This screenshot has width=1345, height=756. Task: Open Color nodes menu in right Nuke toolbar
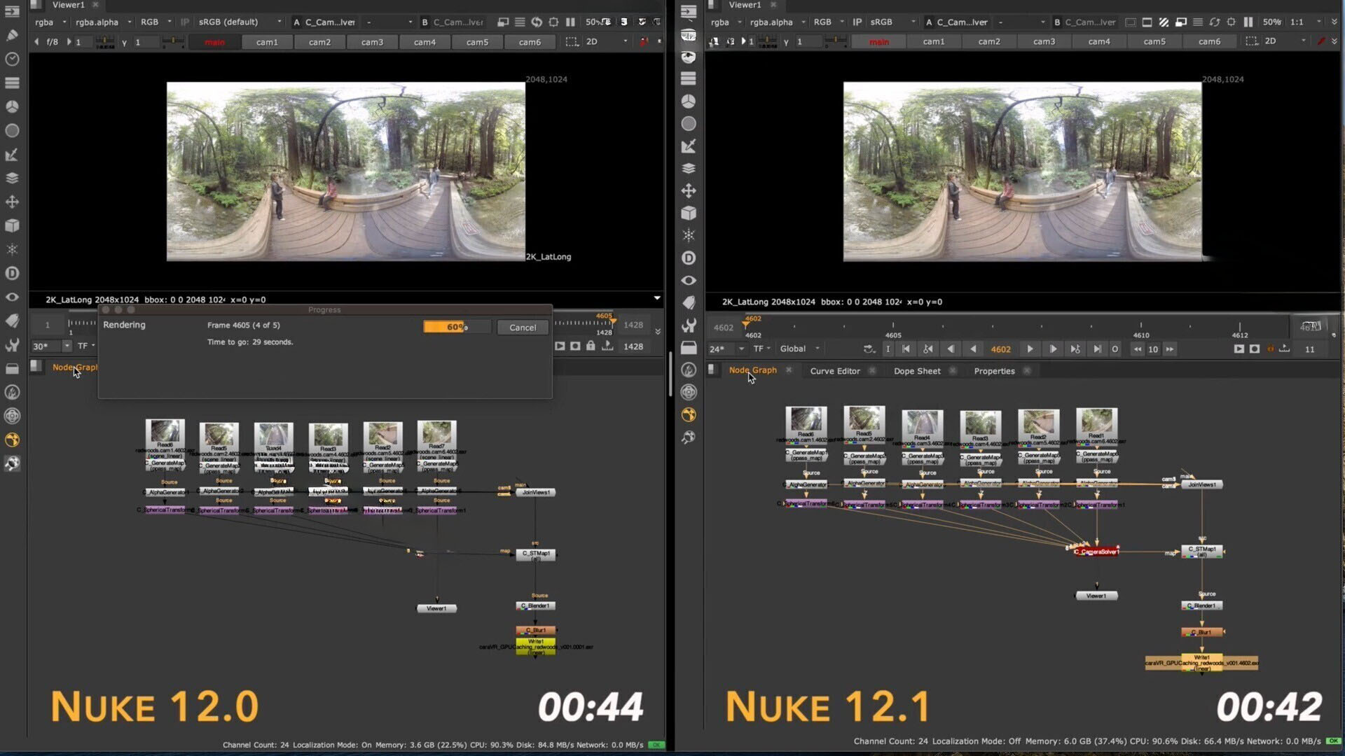tap(689, 101)
